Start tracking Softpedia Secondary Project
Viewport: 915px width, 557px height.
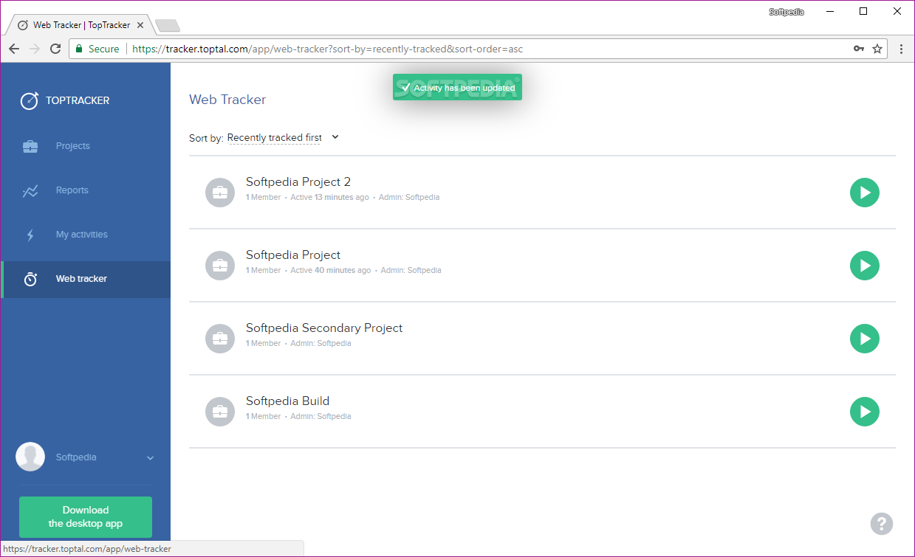[x=865, y=339]
